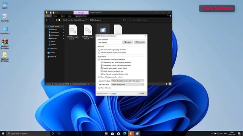243x136 pixels.
Task: Open File Explorer help icon
Action: [x=170, y=16]
